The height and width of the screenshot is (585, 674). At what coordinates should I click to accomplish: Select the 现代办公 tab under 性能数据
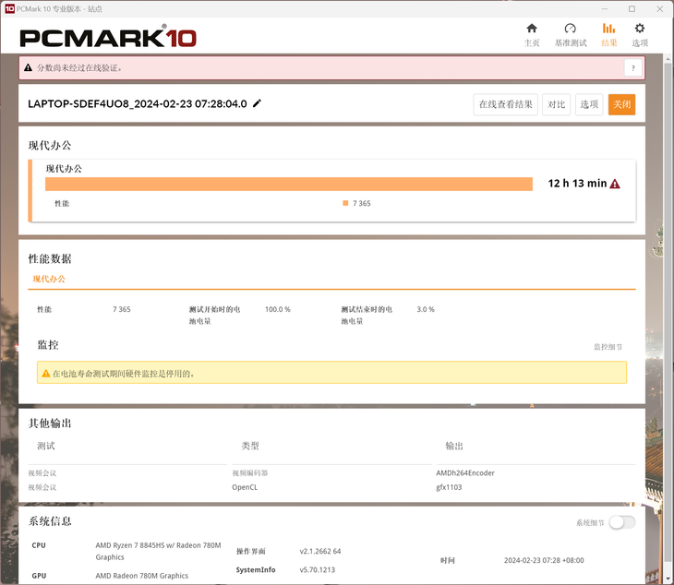[49, 279]
